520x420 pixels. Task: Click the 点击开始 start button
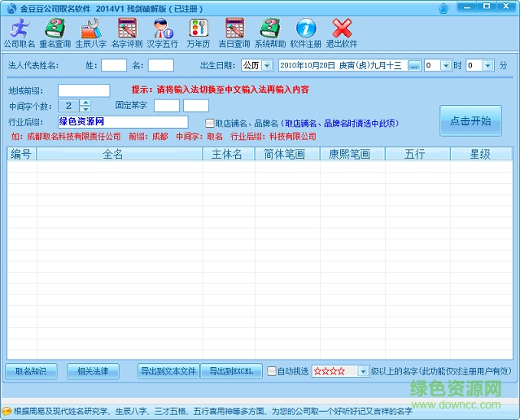[470, 121]
